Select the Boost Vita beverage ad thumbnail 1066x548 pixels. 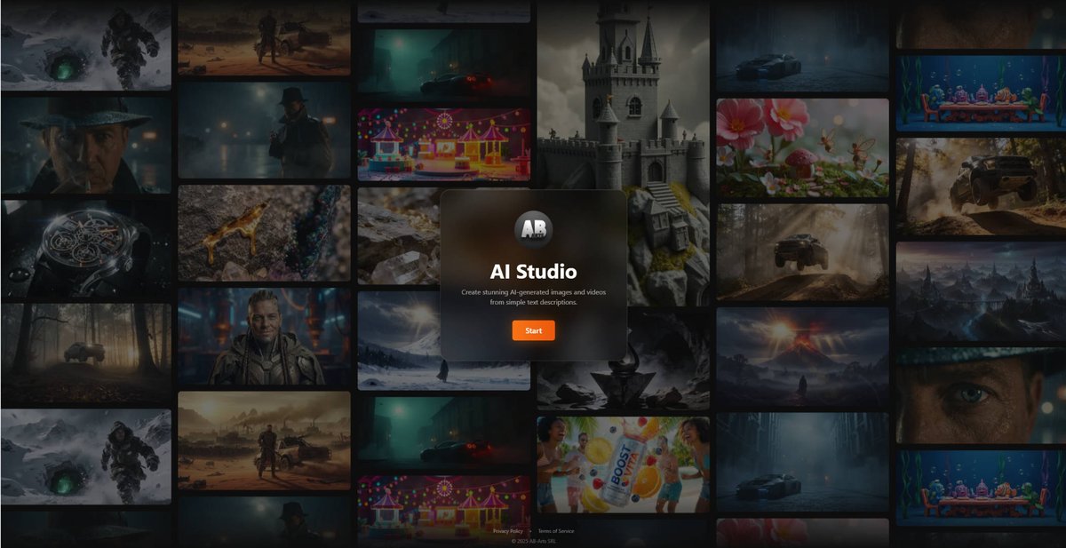(622, 462)
